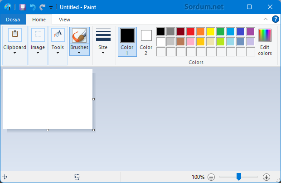Image resolution: width=281 pixels, height=183 pixels.
Task: Click the Image selection rectangle icon
Action: click(38, 35)
